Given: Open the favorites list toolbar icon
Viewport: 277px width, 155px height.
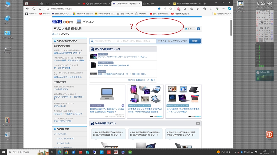Looking at the screenshot, I should (198, 9).
